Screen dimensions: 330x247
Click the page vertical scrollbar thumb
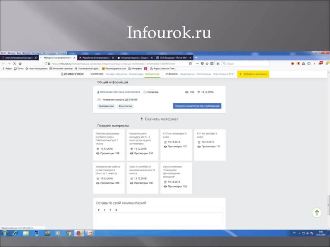coord(328,205)
